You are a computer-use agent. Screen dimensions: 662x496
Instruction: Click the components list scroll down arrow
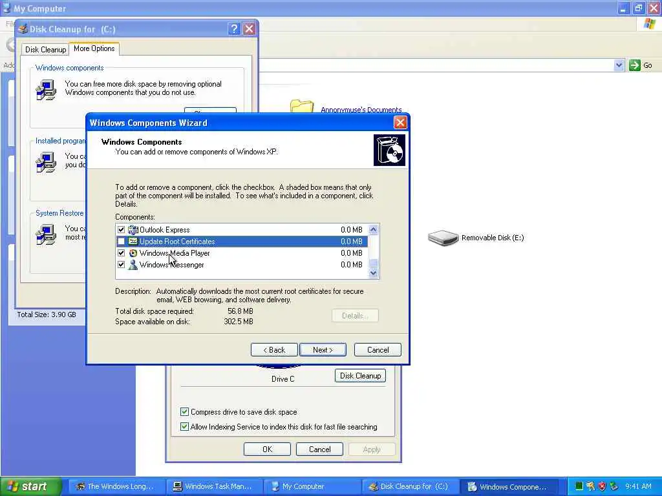click(373, 273)
